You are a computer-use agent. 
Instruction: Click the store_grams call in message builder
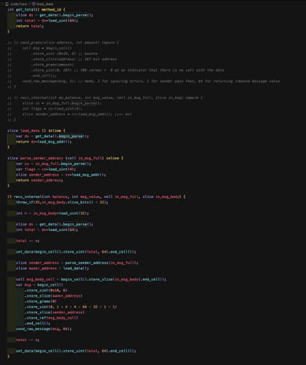pos(41,301)
